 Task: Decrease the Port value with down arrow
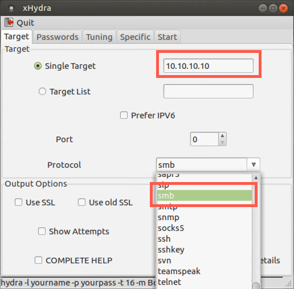[x=222, y=142]
